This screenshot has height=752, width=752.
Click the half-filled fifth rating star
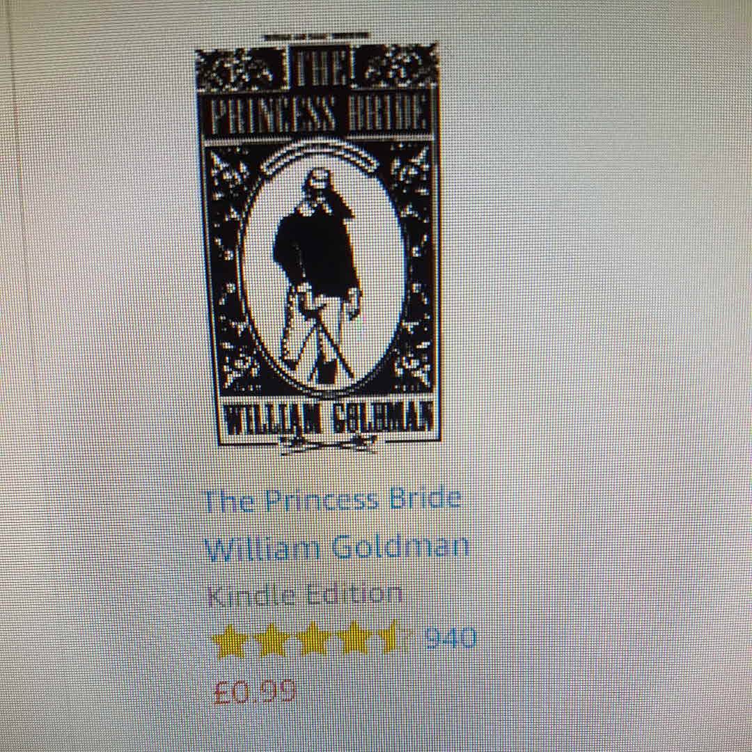(395, 637)
